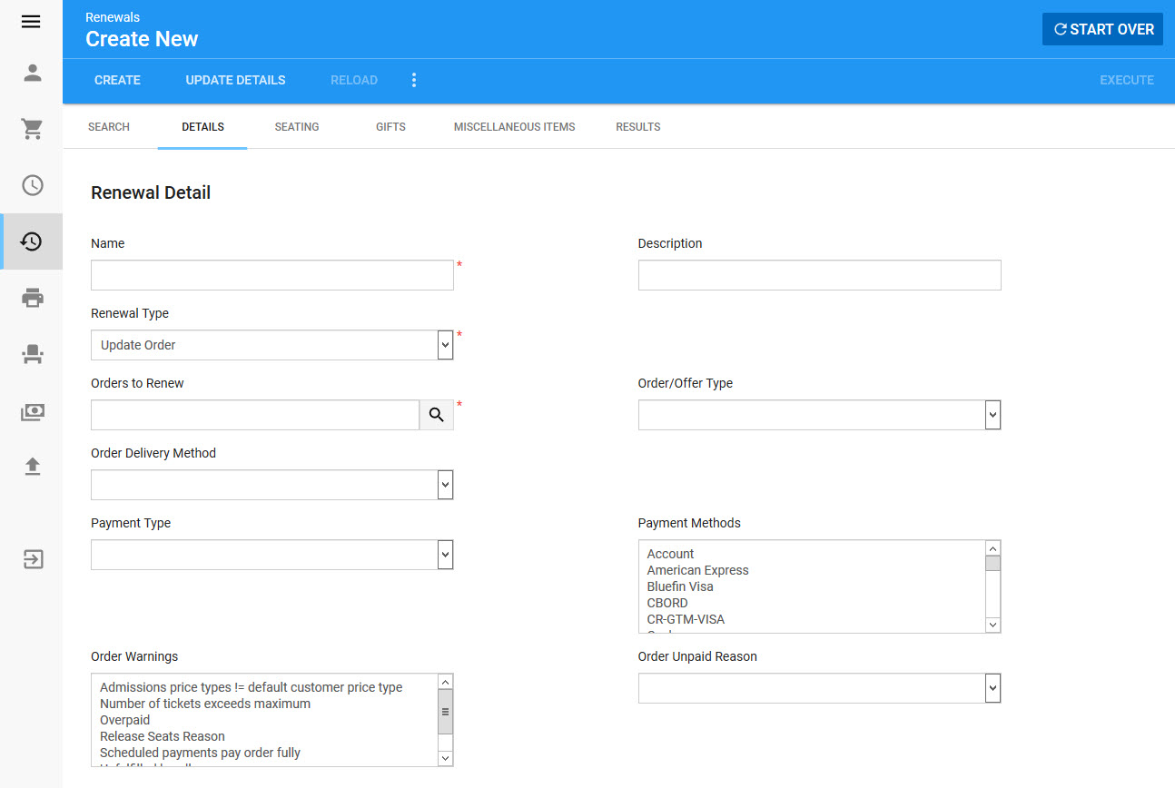The width and height of the screenshot is (1175, 788).
Task: Click the RELOAD action
Action: [354, 80]
